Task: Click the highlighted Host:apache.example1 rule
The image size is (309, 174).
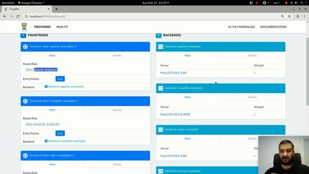Action: [x=42, y=70]
